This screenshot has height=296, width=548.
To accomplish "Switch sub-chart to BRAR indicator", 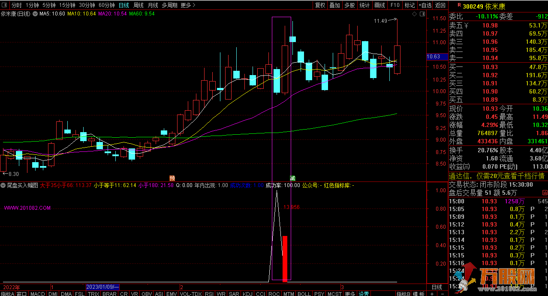I will click(x=109, y=293).
